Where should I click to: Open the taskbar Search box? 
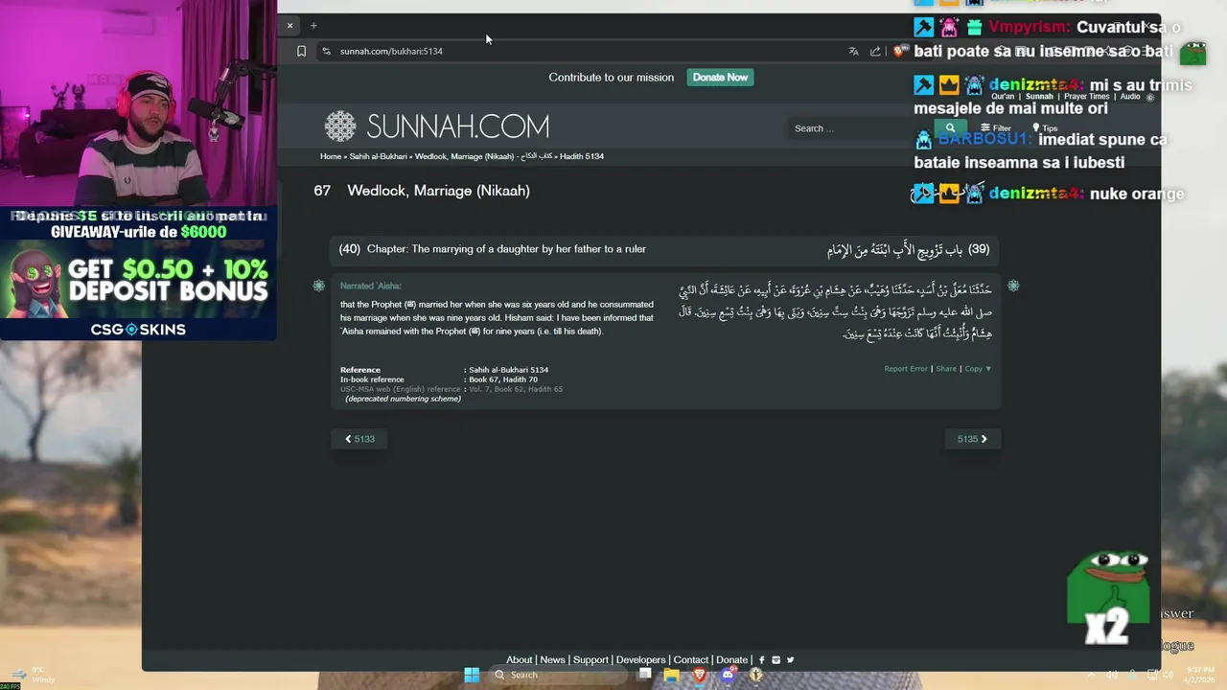tap(559, 676)
